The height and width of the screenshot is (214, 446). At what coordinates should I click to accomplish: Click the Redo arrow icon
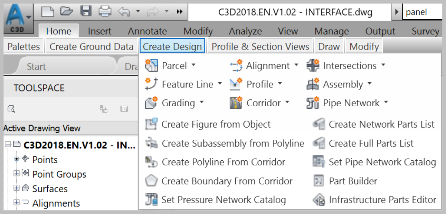tap(153, 12)
